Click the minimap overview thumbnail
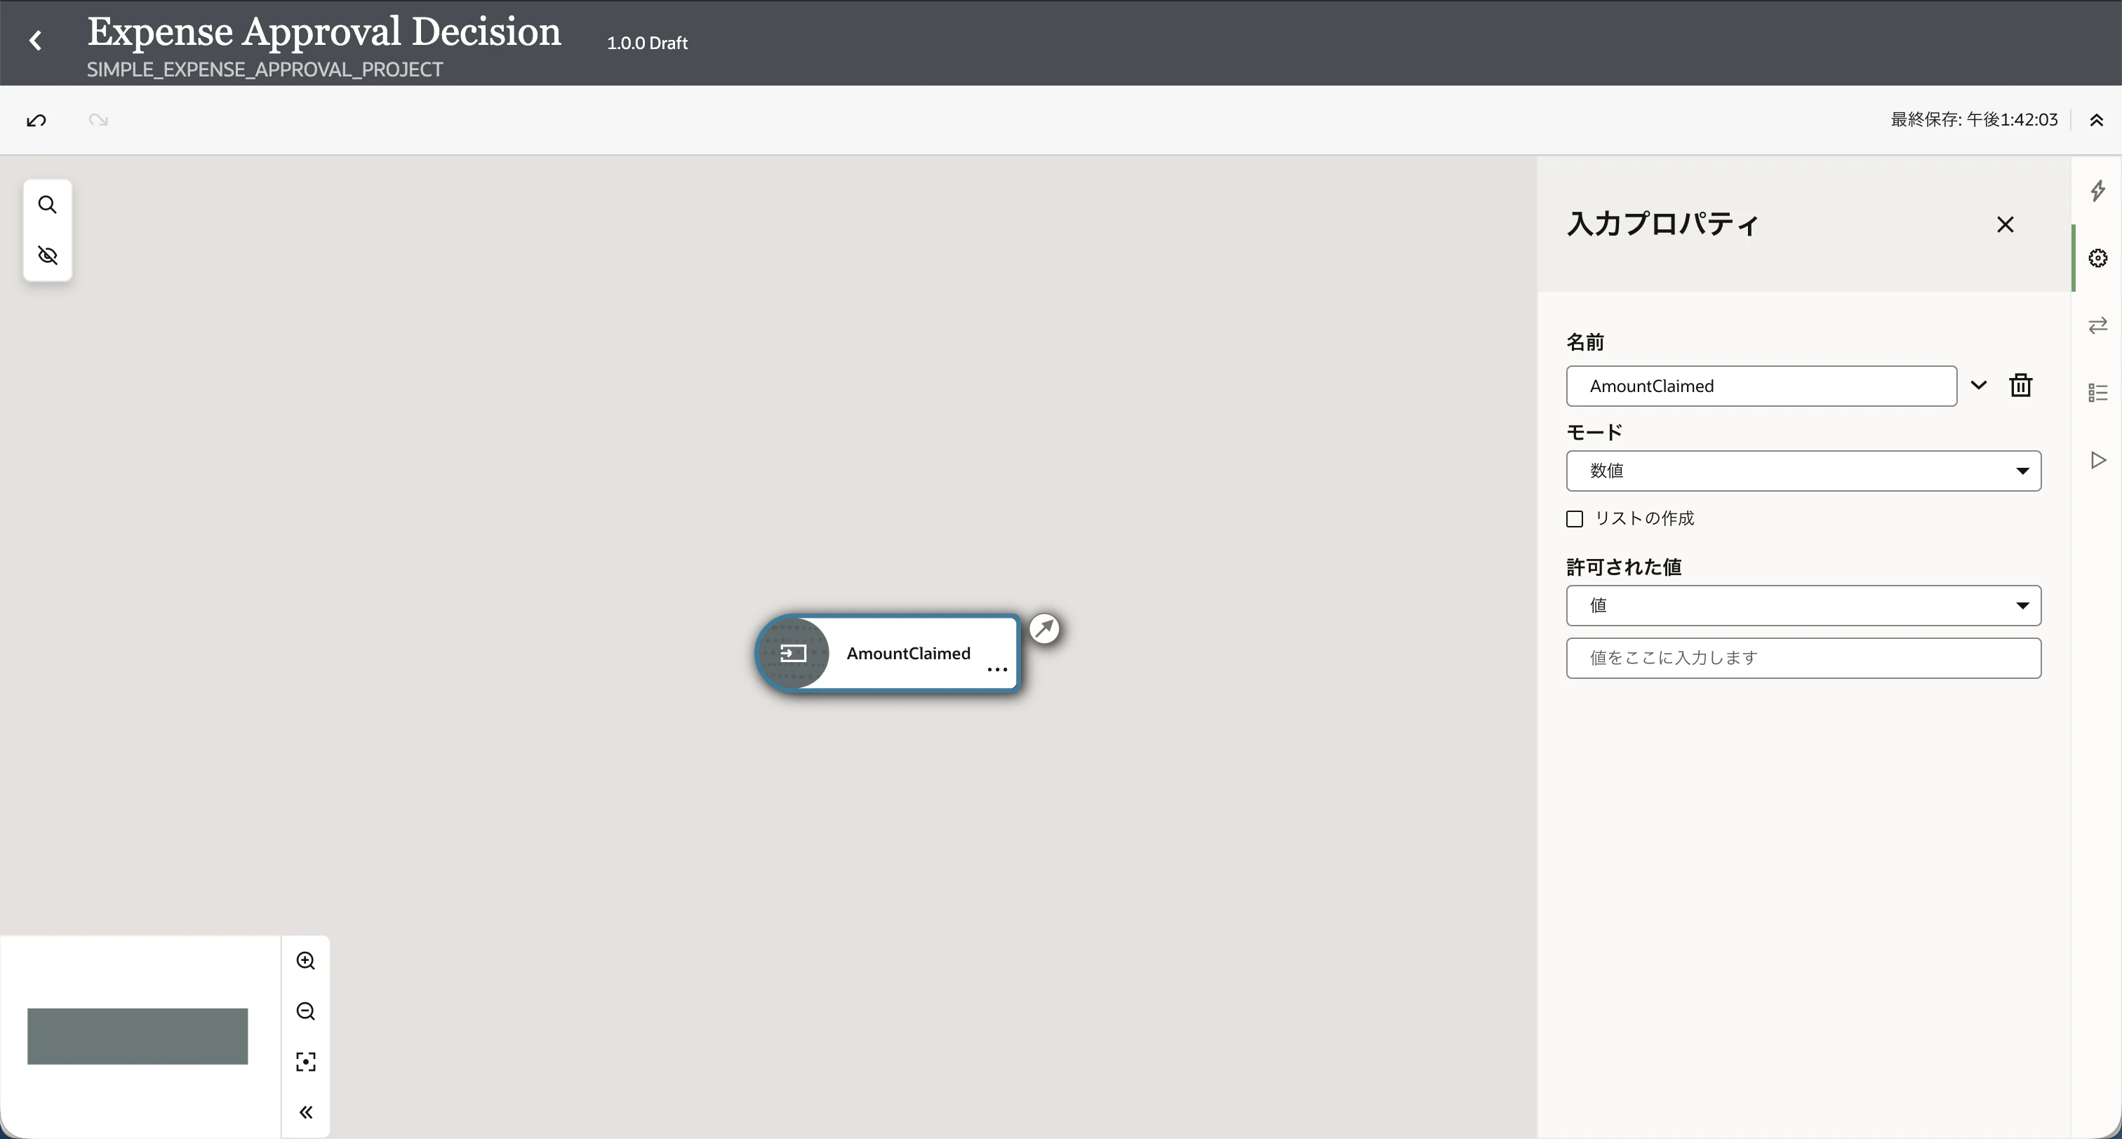This screenshot has height=1139, width=2122. coord(138,1036)
